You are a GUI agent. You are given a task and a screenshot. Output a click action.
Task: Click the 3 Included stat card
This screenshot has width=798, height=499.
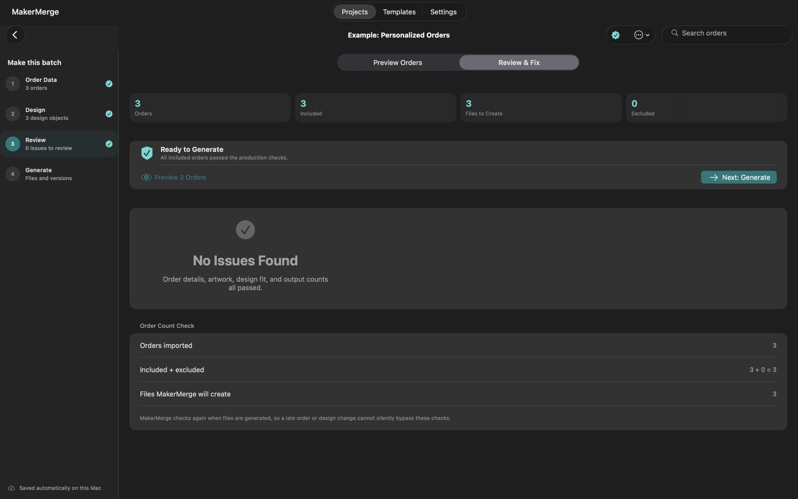tap(376, 107)
